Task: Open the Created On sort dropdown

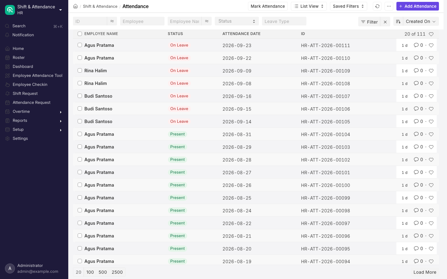Action: [421, 21]
